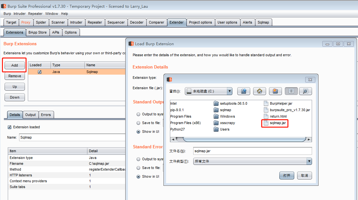This screenshot has height=200, width=358.
Task: Select the sqlmap folder icon
Action: coord(216,110)
